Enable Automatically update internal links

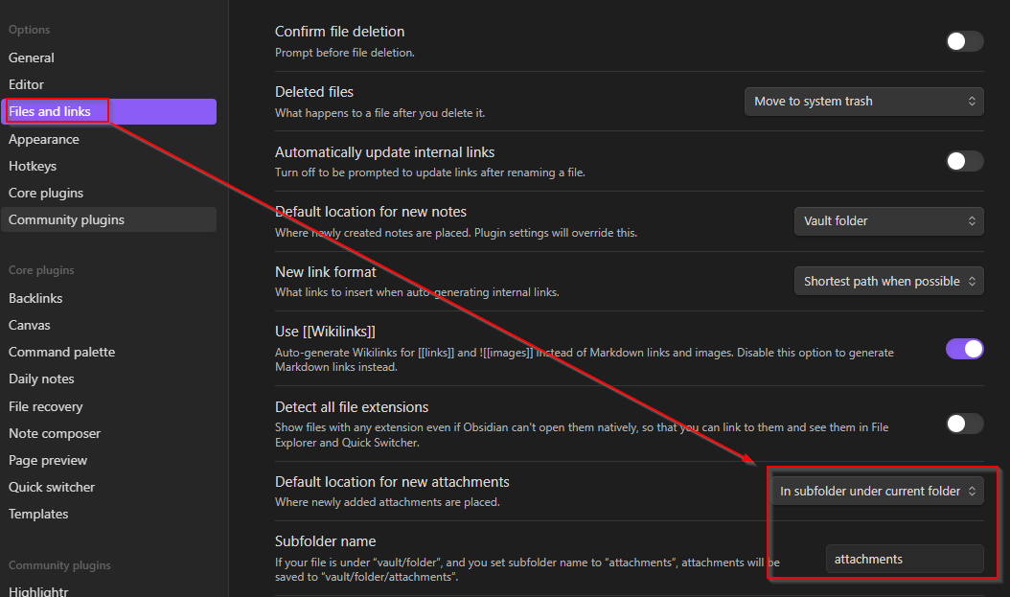964,161
